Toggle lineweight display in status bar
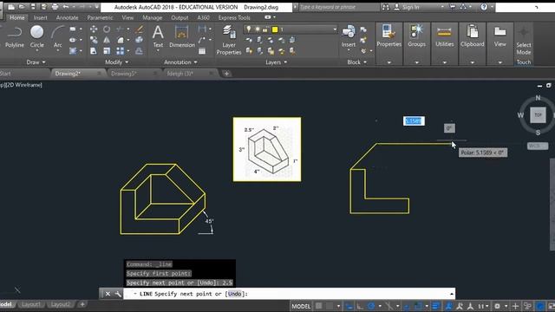Screen dimensions: 555x312 click(436, 306)
